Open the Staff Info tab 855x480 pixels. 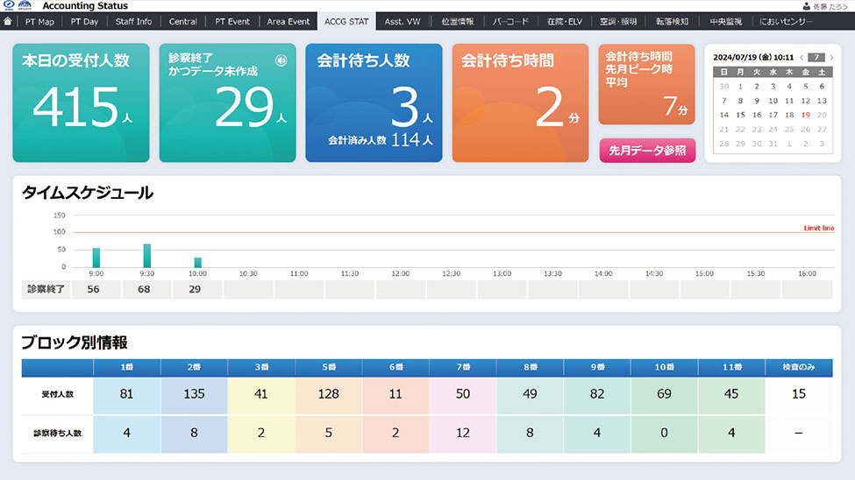[133, 21]
